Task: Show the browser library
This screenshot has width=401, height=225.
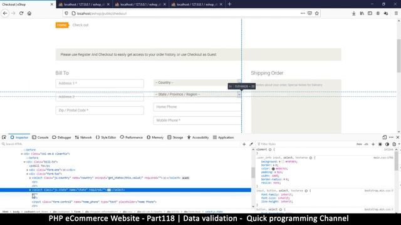Action: point(362,13)
